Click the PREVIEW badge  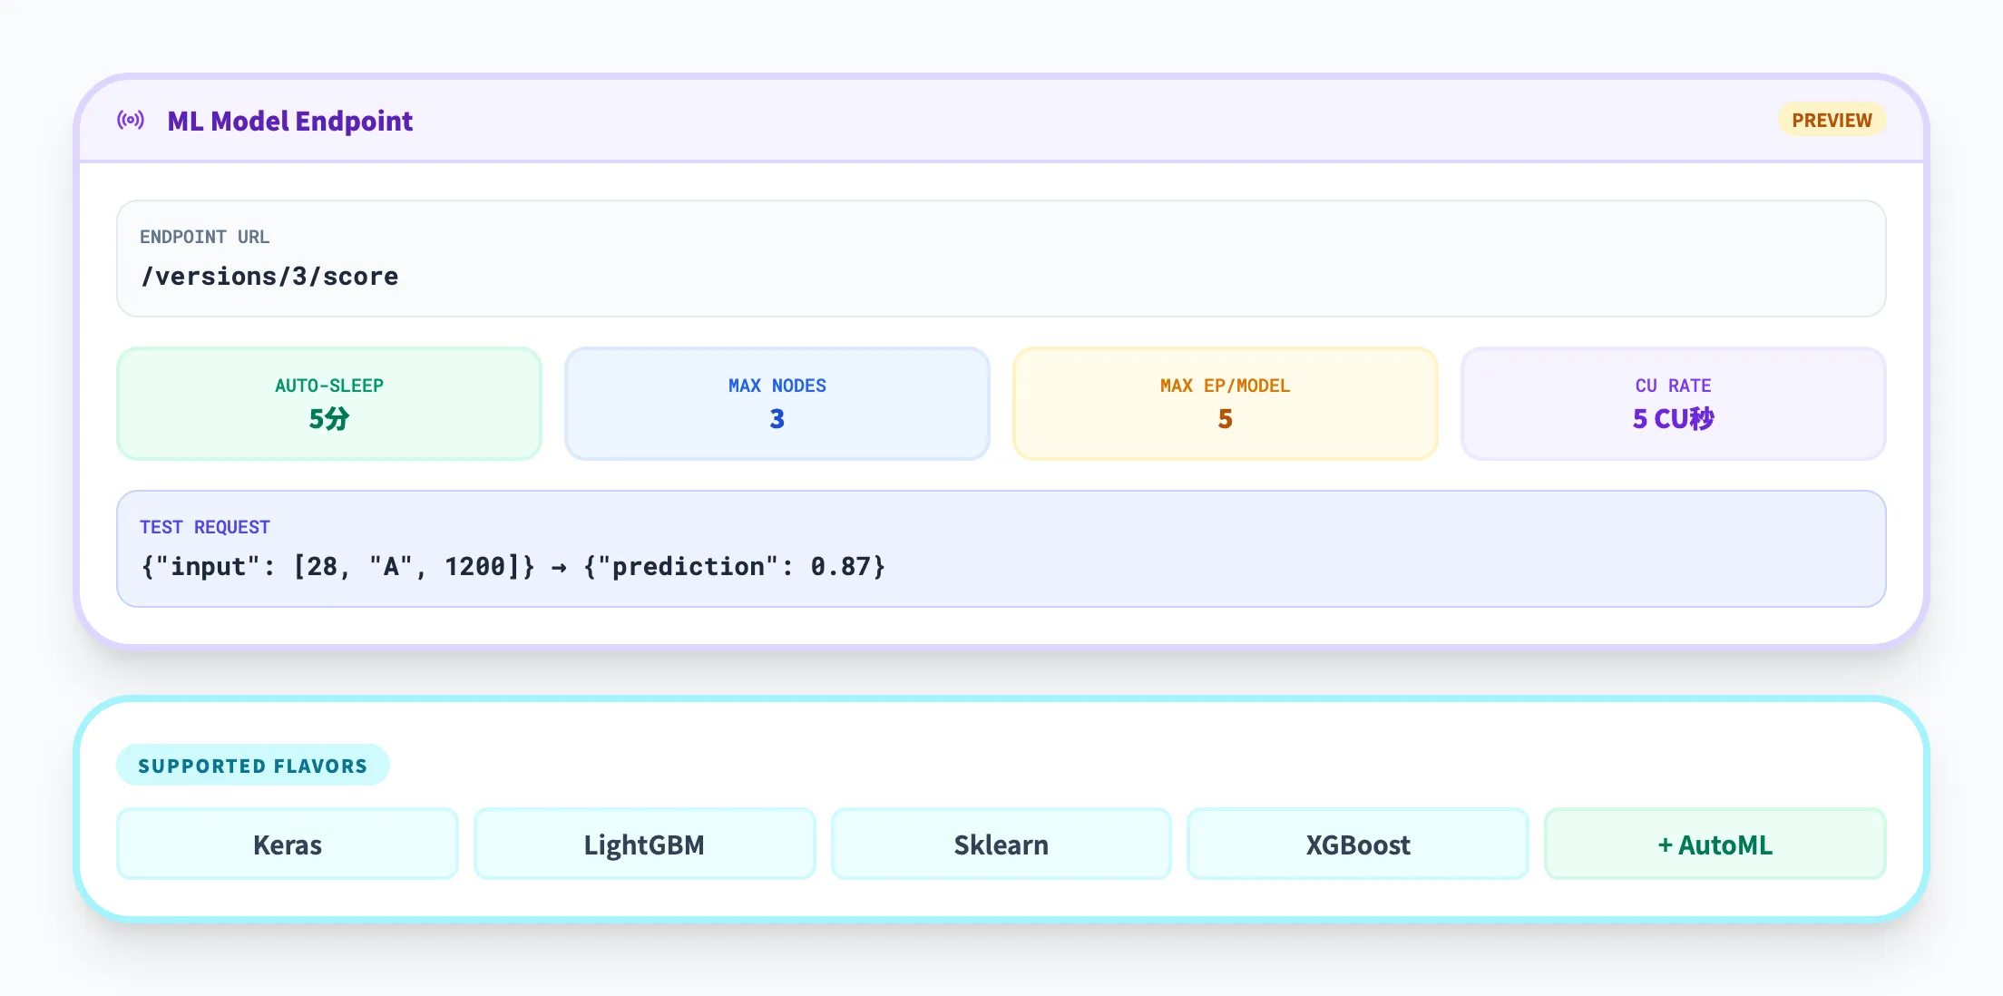tap(1831, 121)
